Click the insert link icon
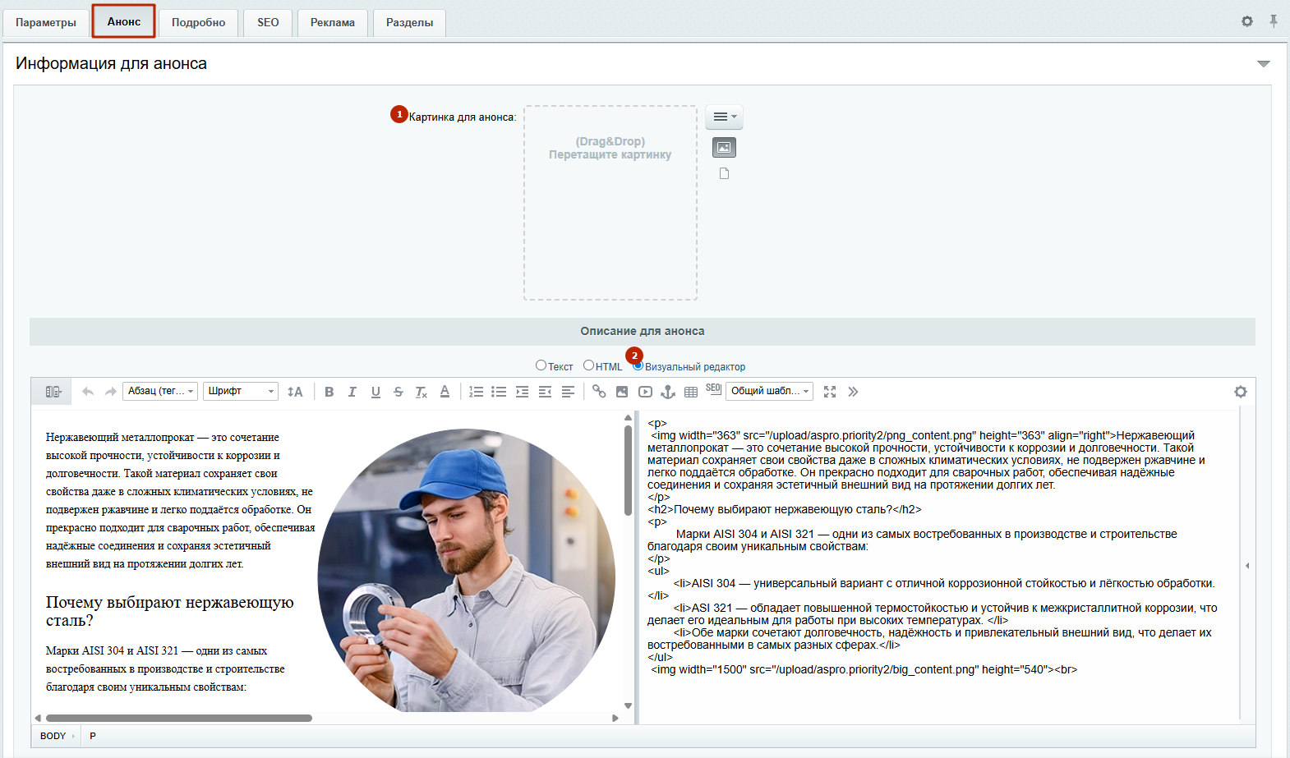Viewport: 1290px width, 758px height. coord(599,392)
